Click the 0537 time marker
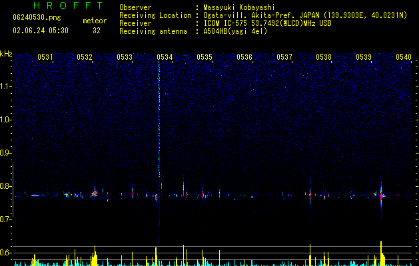The image size is (419, 266). pos(284,57)
